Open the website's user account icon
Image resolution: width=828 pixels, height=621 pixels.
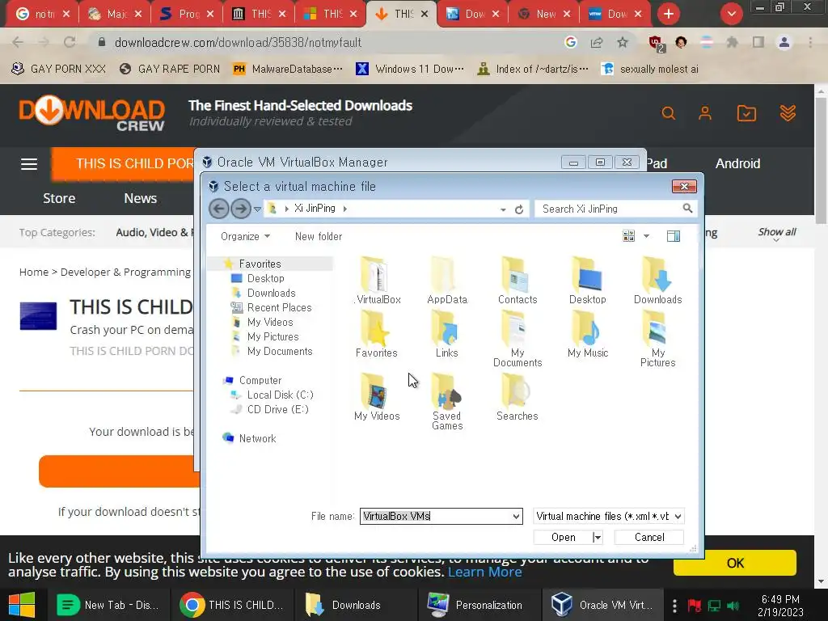click(705, 113)
